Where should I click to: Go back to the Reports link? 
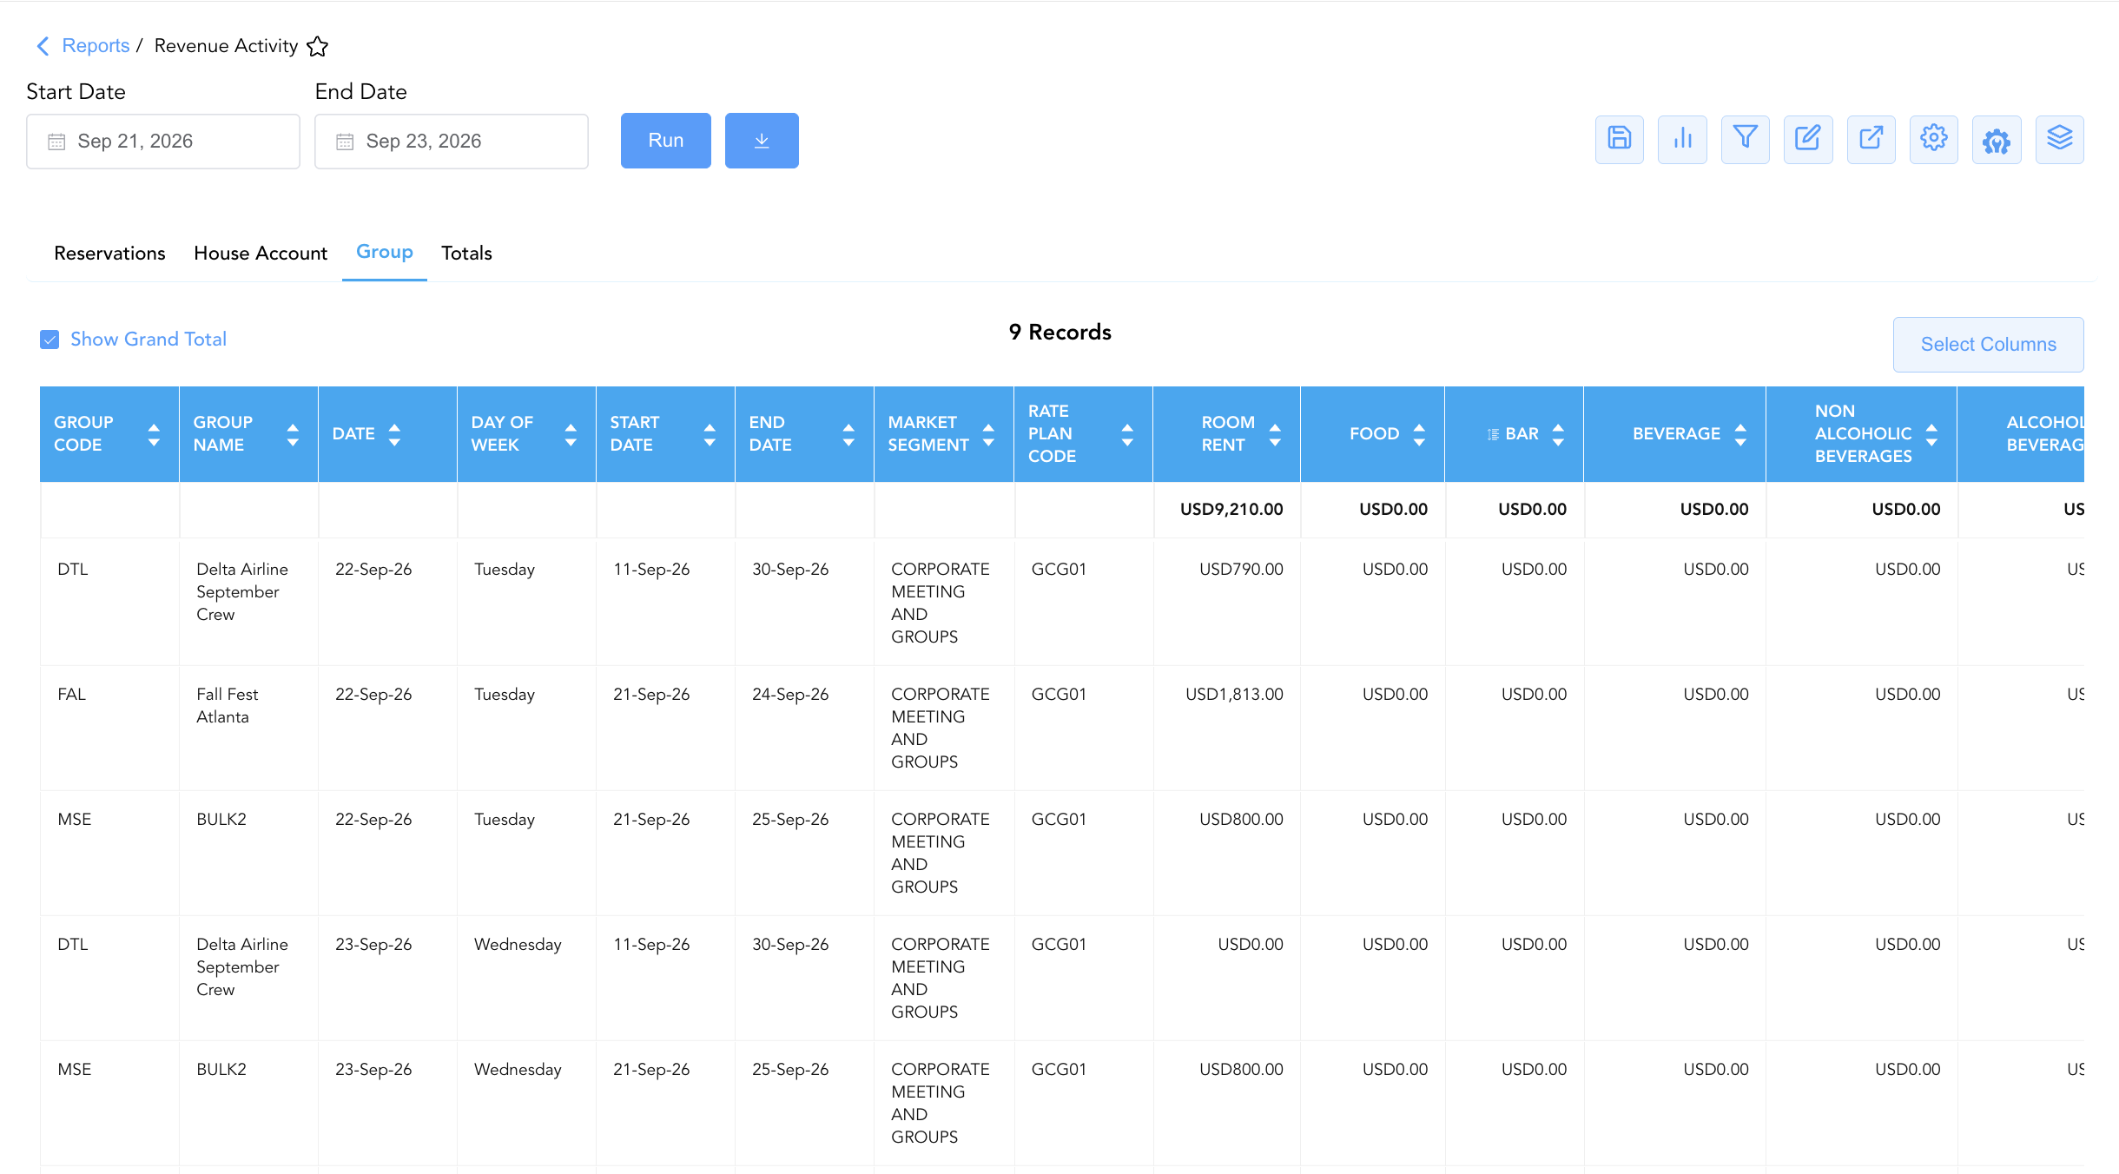click(96, 46)
